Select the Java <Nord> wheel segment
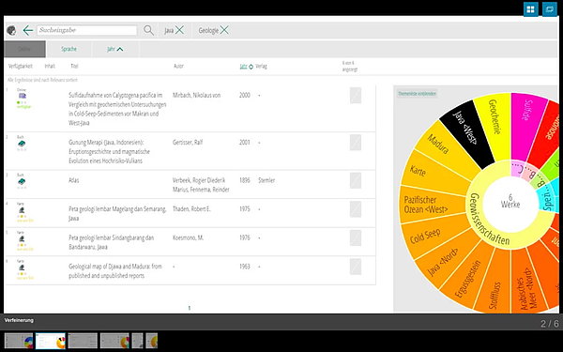 (x=444, y=260)
